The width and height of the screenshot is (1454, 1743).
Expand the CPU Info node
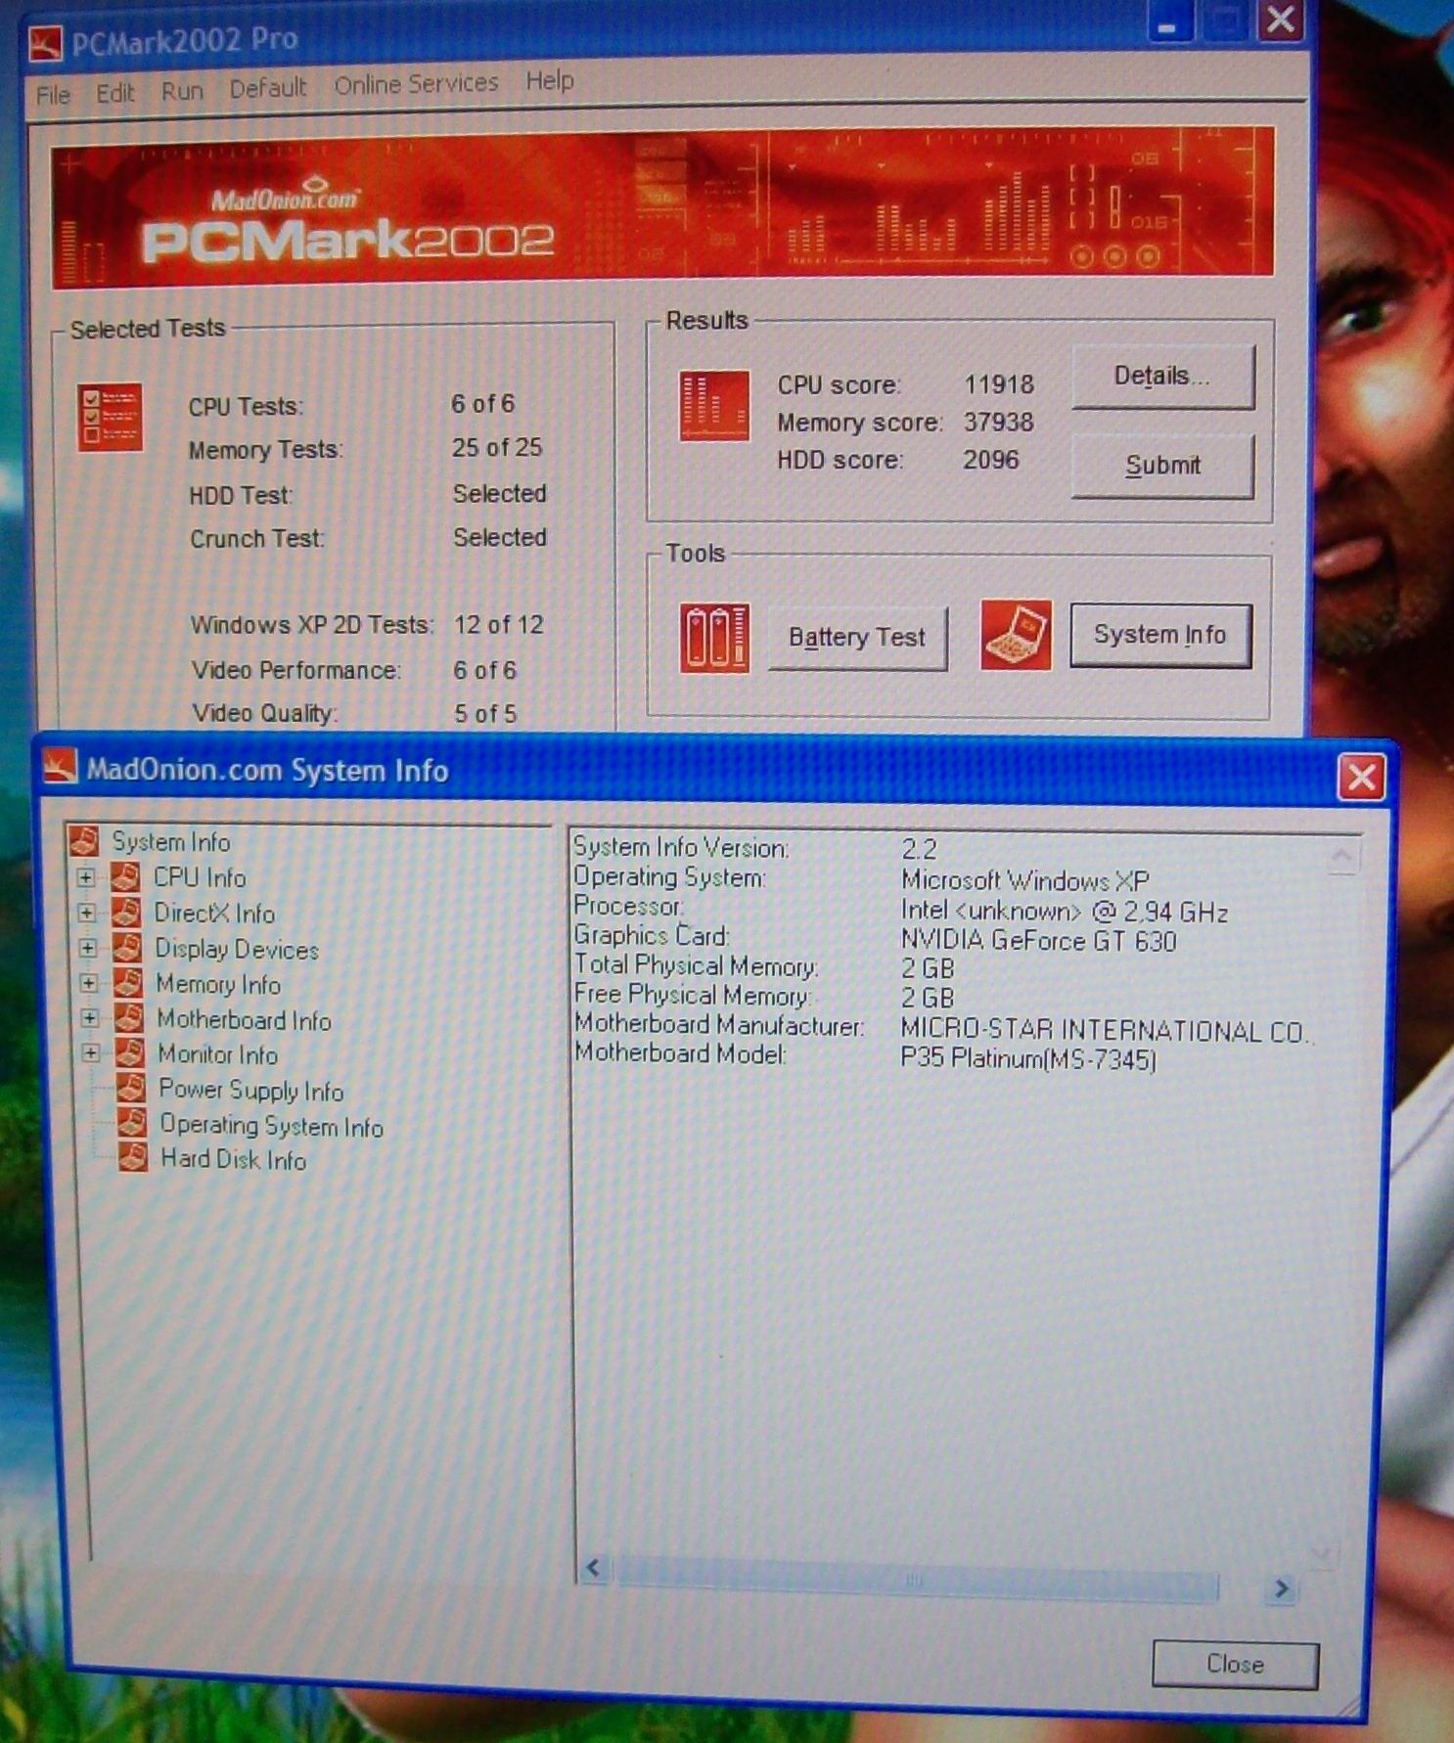coord(86,878)
